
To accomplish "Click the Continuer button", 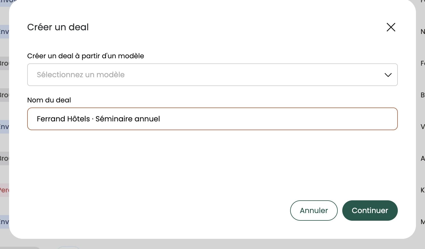I will point(370,211).
